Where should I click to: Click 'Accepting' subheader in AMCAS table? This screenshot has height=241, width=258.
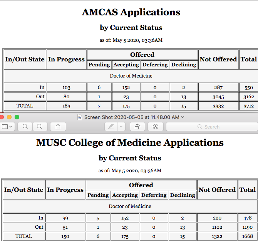click(x=126, y=64)
